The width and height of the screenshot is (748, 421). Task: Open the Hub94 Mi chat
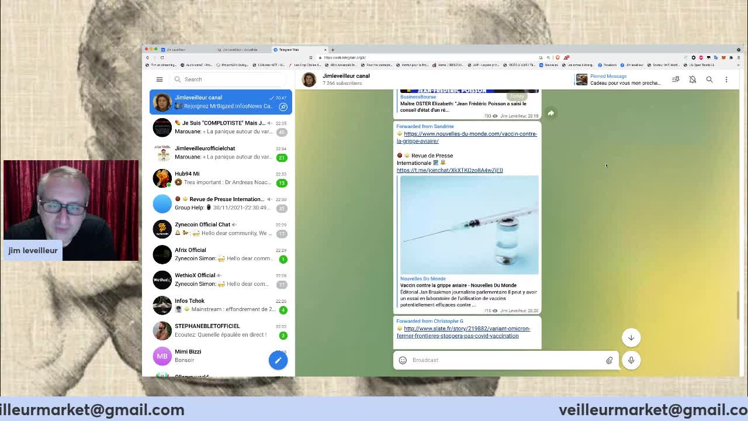[221, 178]
